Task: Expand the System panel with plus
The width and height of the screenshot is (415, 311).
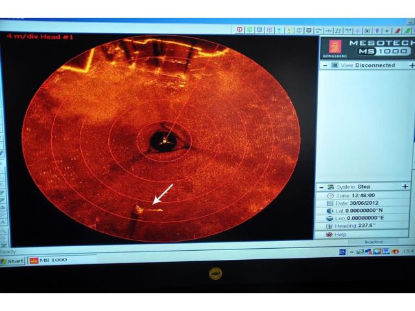Action: [x=405, y=187]
